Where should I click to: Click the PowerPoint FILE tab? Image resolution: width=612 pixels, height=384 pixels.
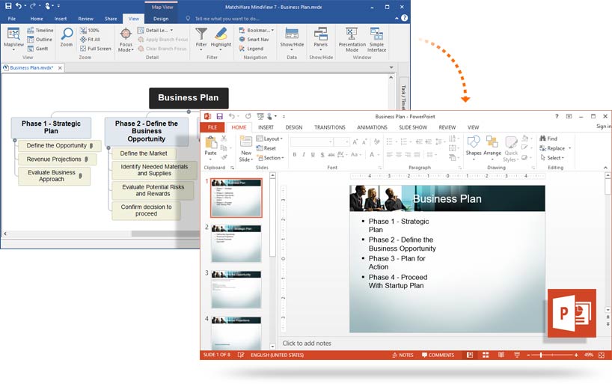212,127
